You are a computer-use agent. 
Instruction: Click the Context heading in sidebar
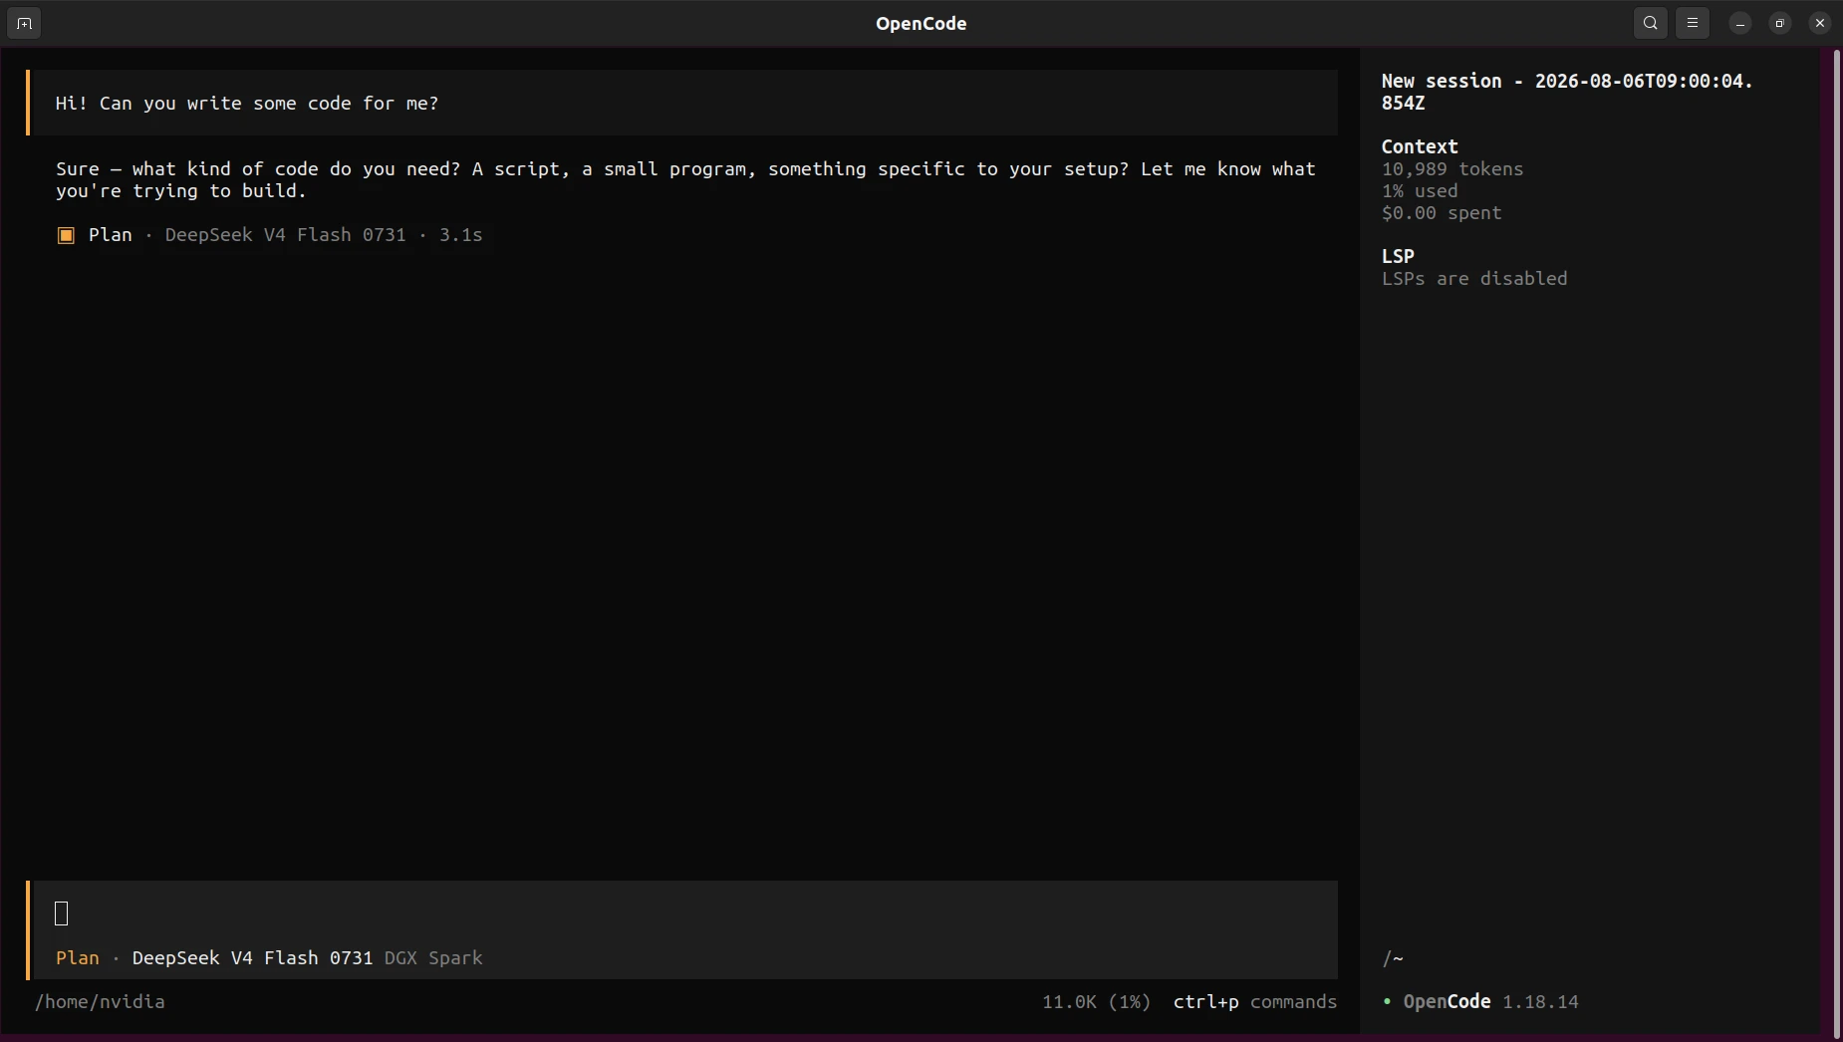coord(1420,146)
